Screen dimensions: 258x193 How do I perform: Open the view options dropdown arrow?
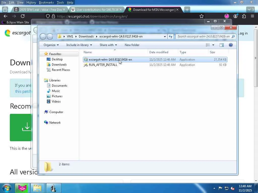(213, 45)
